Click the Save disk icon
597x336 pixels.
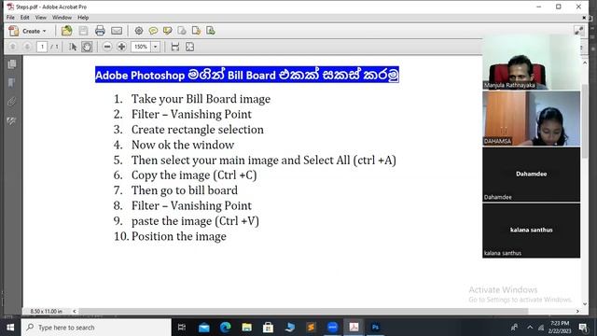point(83,31)
